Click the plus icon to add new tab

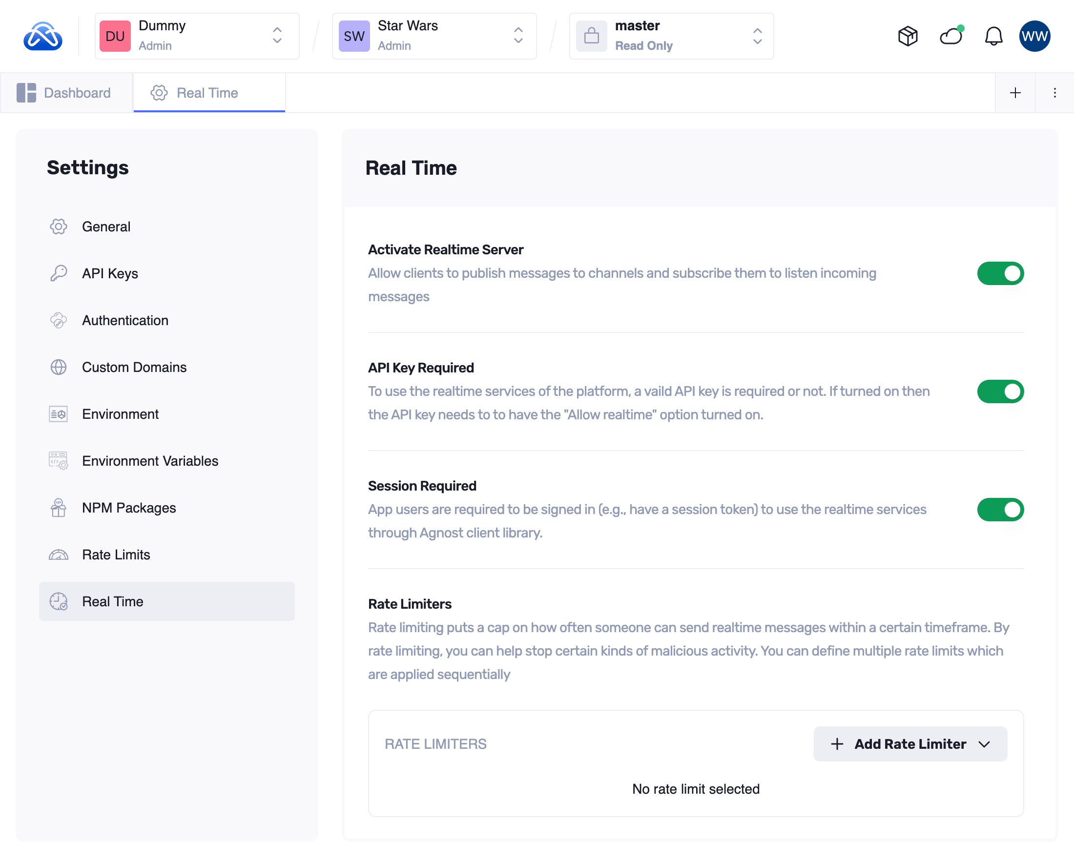pyautogui.click(x=1015, y=93)
